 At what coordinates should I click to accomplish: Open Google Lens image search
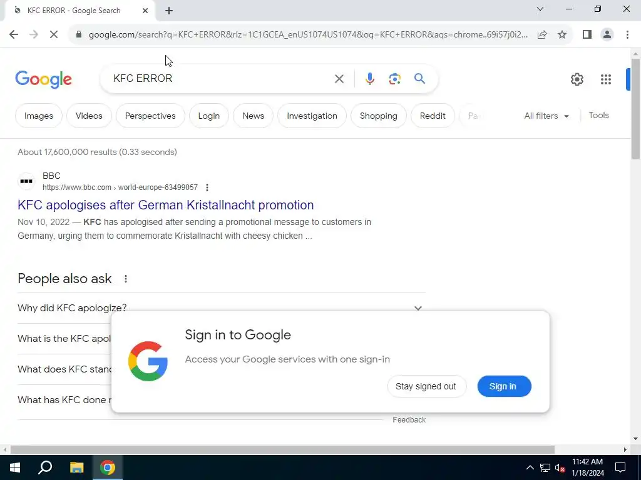[x=394, y=78]
